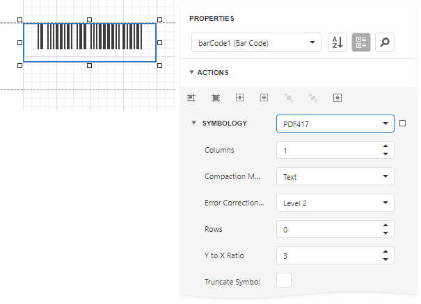Open property search with magnifier icon
Screen dimensions: 421x304
[385, 43]
